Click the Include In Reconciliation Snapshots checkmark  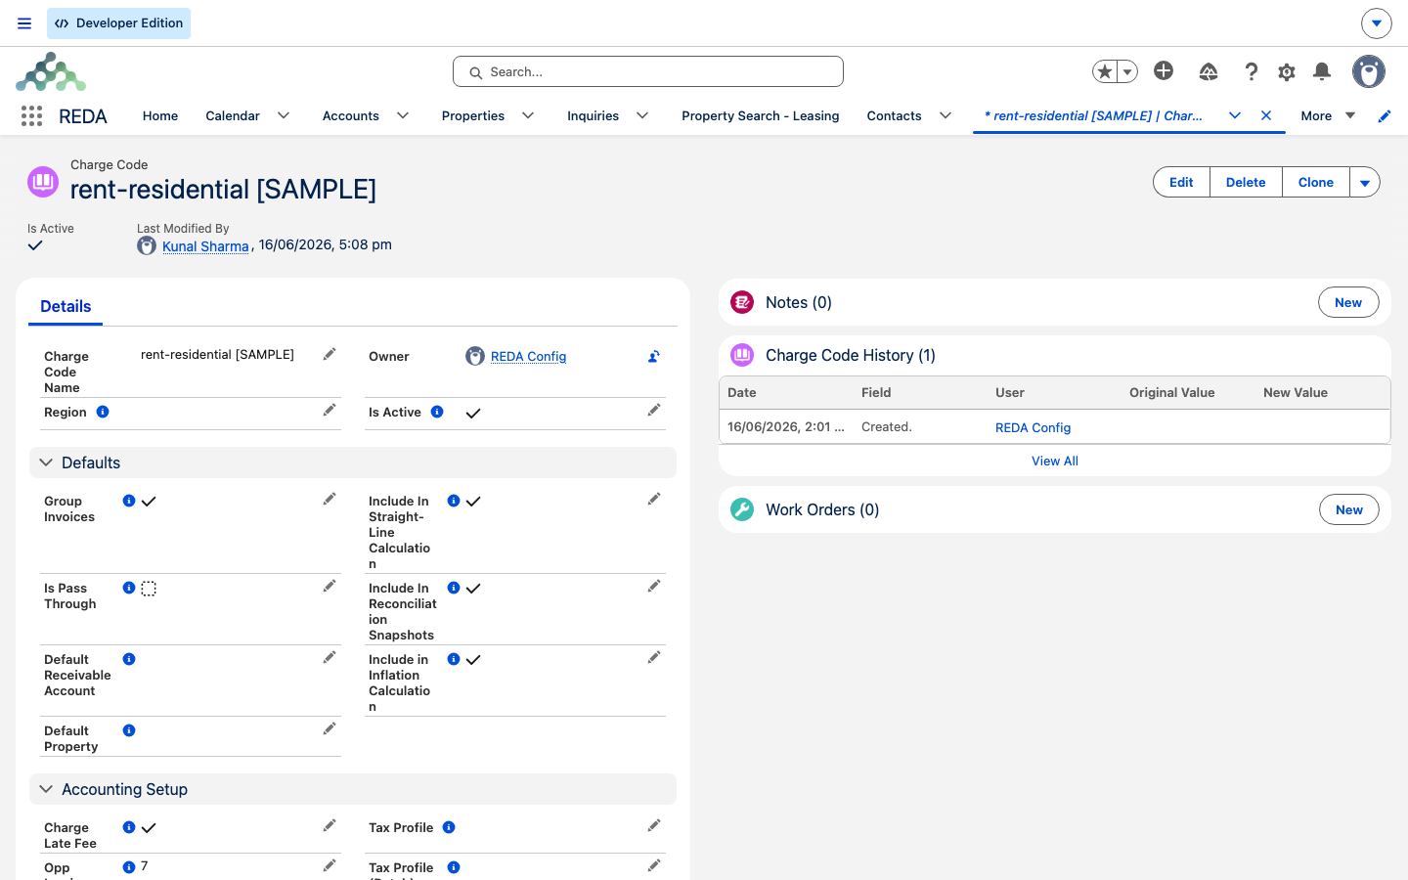tap(473, 589)
